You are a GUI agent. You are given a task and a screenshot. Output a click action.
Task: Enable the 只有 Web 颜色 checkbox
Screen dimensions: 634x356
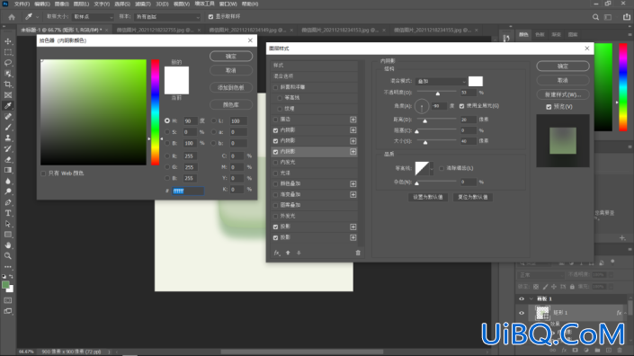[x=43, y=174]
